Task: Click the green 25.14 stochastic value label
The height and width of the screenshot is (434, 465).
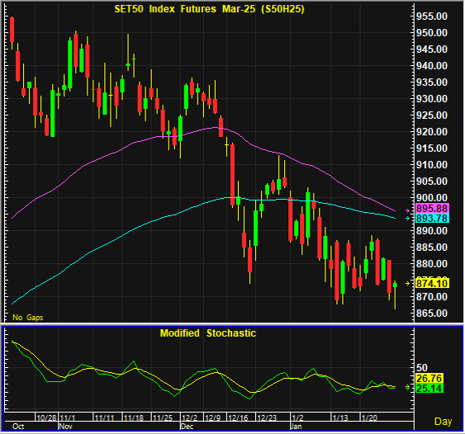Action: 429,388
